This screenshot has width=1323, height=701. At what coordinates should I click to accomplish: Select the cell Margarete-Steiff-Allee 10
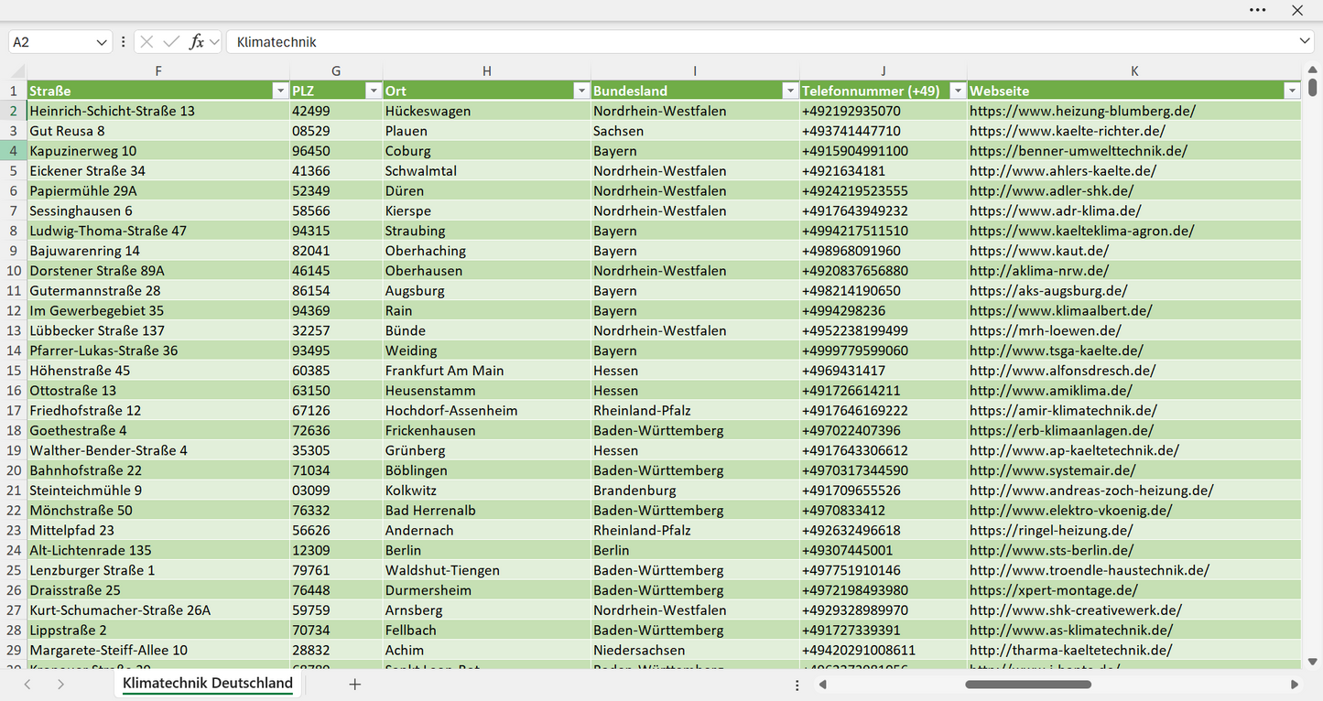[x=158, y=650]
